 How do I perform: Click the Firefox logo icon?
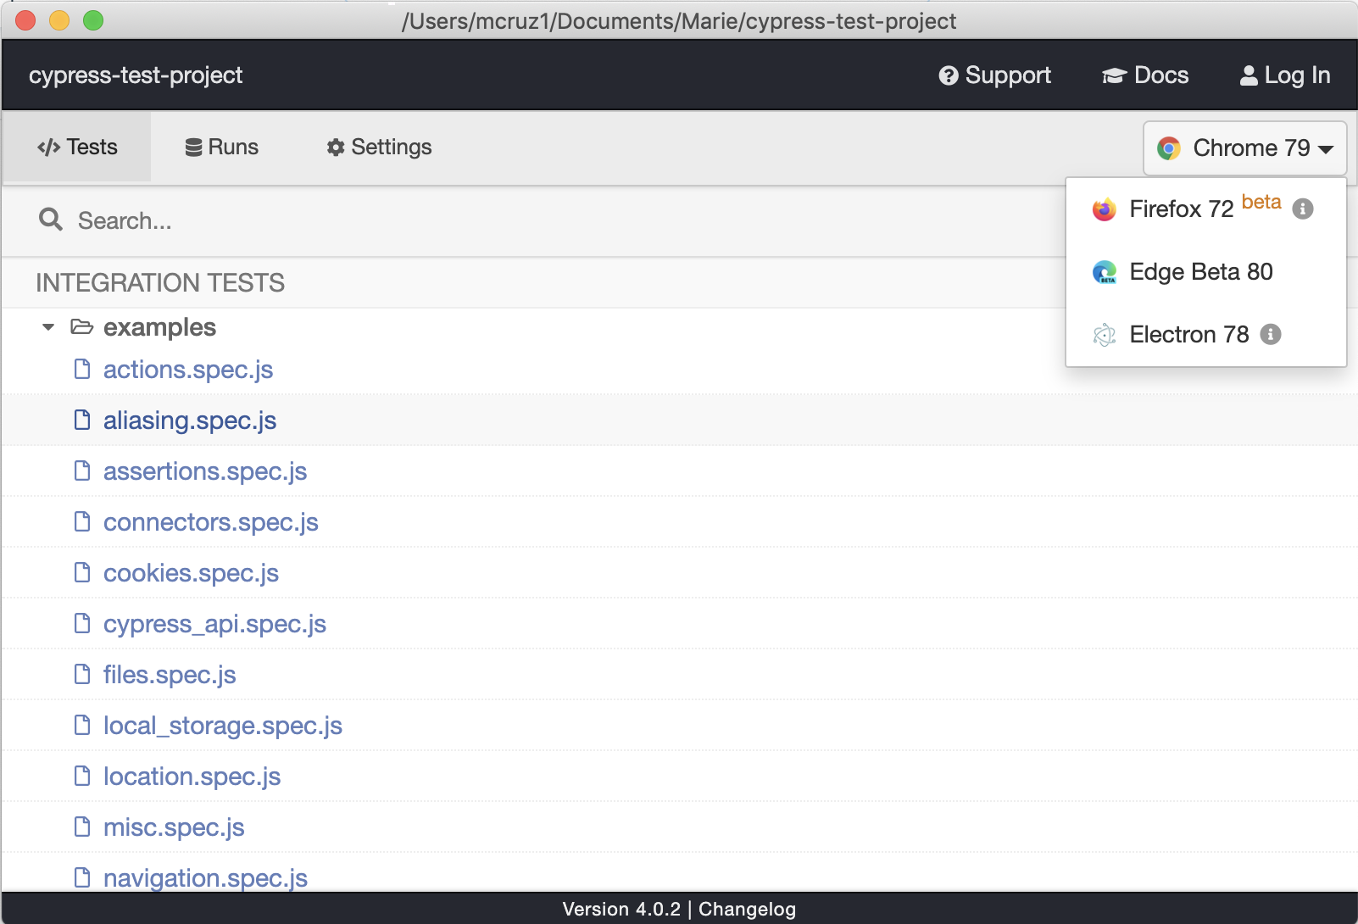pos(1104,209)
